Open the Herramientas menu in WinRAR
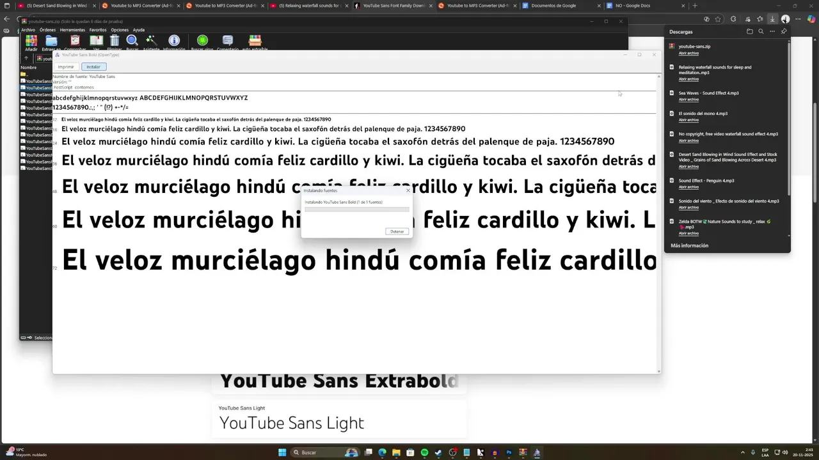Image resolution: width=819 pixels, height=460 pixels. coord(72,30)
